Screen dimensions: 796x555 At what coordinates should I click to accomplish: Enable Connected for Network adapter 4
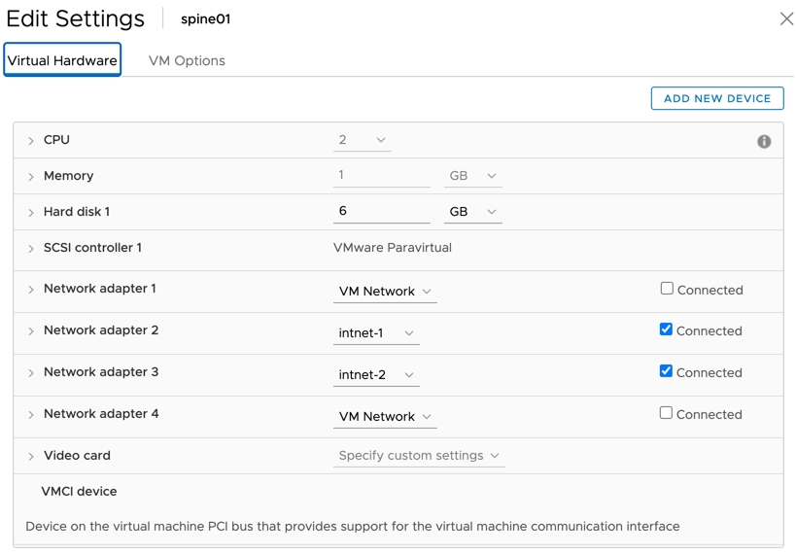(x=667, y=413)
